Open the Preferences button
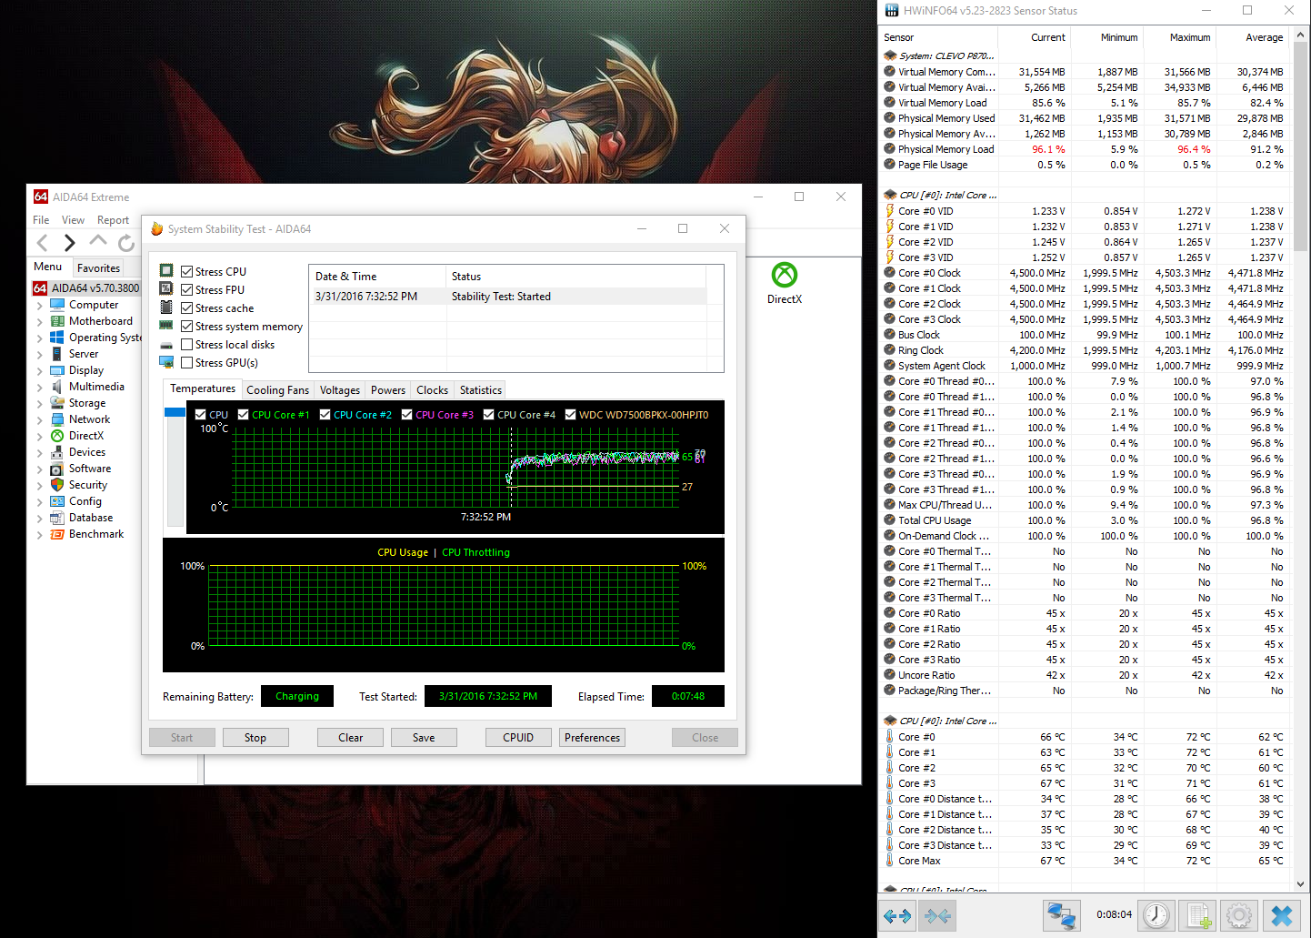The image size is (1311, 938). (x=592, y=738)
